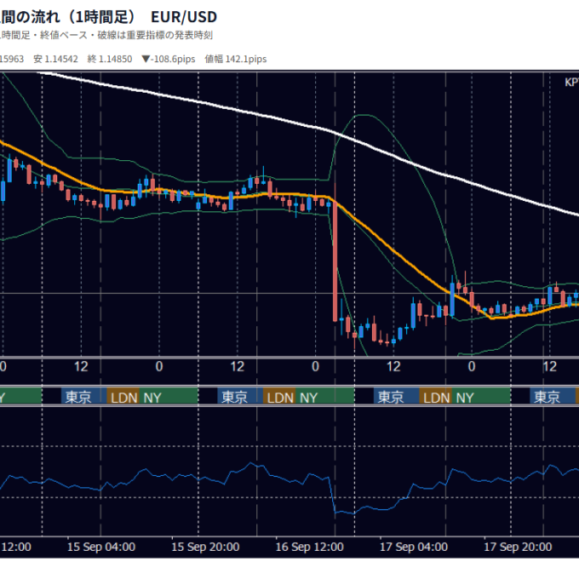Click the 17 Sep 20:00 date label
Image resolution: width=579 pixels, height=579 pixels.
[x=518, y=547]
